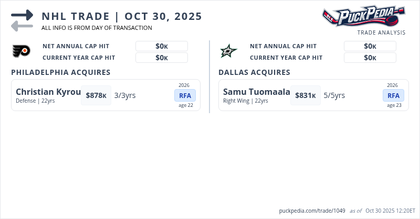420x219 pixels.
Task: Click Dallas current year cap hit value
Action: point(370,58)
